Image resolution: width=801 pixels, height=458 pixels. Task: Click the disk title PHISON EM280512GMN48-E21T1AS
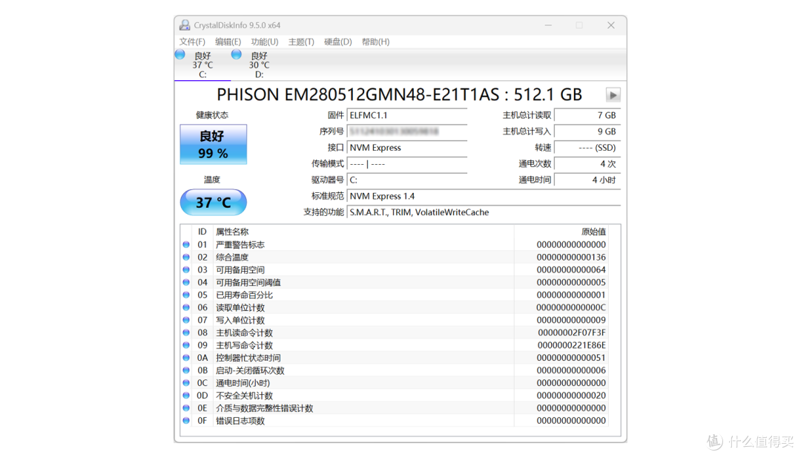click(x=357, y=94)
